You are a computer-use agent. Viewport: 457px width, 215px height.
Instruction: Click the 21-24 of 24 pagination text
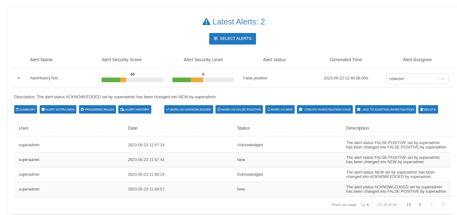tap(387, 205)
